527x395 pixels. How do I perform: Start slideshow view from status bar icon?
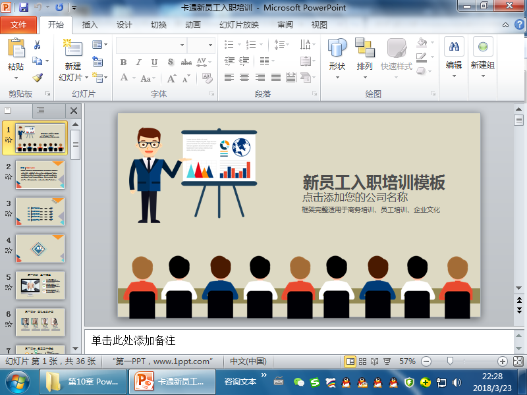click(x=387, y=361)
